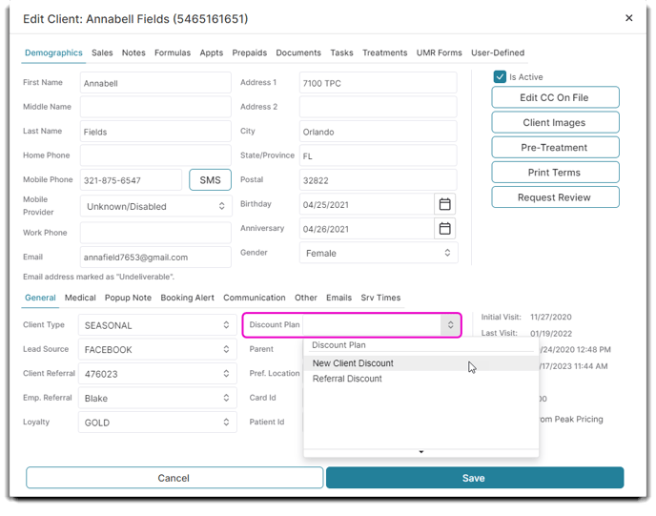656x516 pixels.
Task: Expand the Lead Source dropdown
Action: click(x=157, y=349)
